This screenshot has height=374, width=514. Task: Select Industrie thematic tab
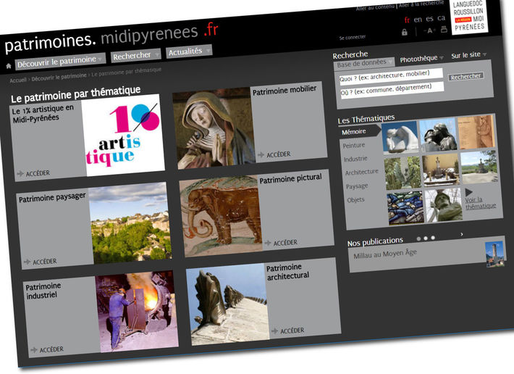click(x=355, y=159)
